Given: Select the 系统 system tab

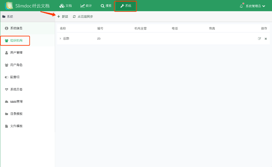Looking at the screenshot, I should [x=126, y=6].
